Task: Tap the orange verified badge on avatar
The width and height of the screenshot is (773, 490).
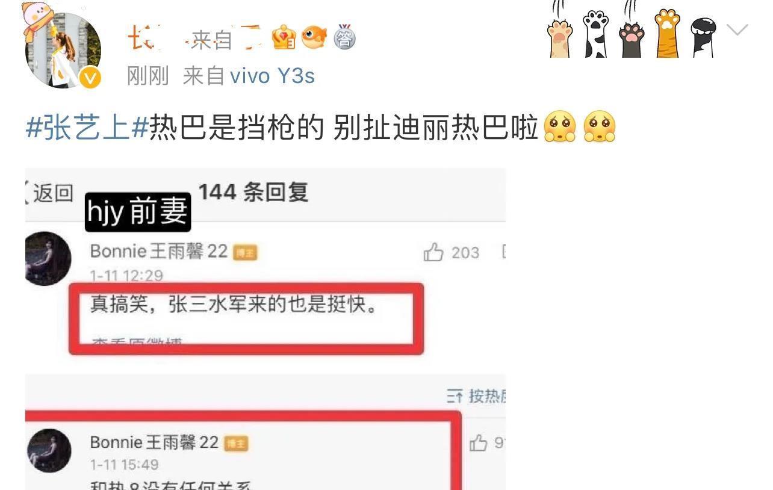Action: (90, 78)
